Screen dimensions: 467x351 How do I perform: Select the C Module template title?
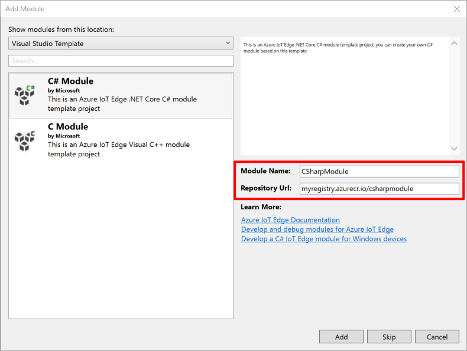[68, 127]
